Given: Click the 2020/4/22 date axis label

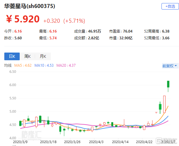Looking at the screenshot, I should [x=144, y=142].
